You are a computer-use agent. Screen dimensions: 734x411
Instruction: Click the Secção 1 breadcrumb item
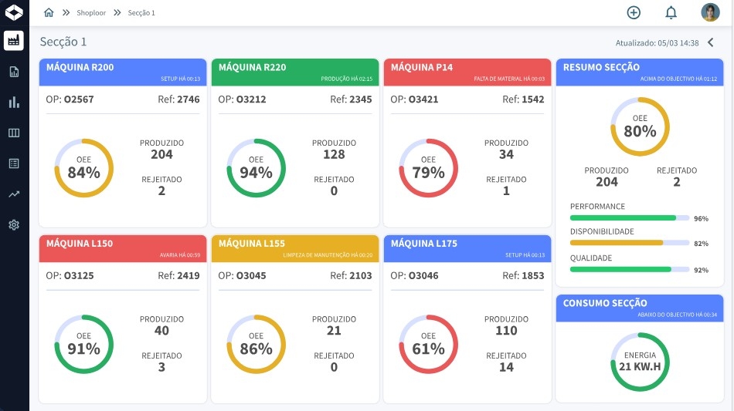pyautogui.click(x=141, y=13)
